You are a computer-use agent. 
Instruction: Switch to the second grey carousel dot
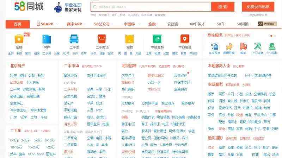(275, 36)
